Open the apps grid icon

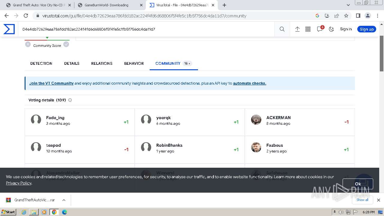(308, 29)
